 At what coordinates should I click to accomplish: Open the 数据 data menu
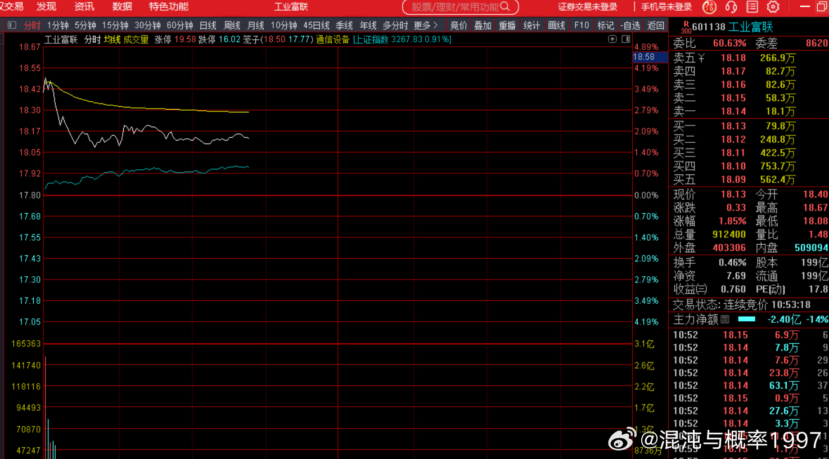coord(122,7)
